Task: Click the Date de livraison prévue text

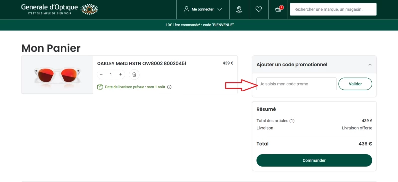Action: [135, 87]
